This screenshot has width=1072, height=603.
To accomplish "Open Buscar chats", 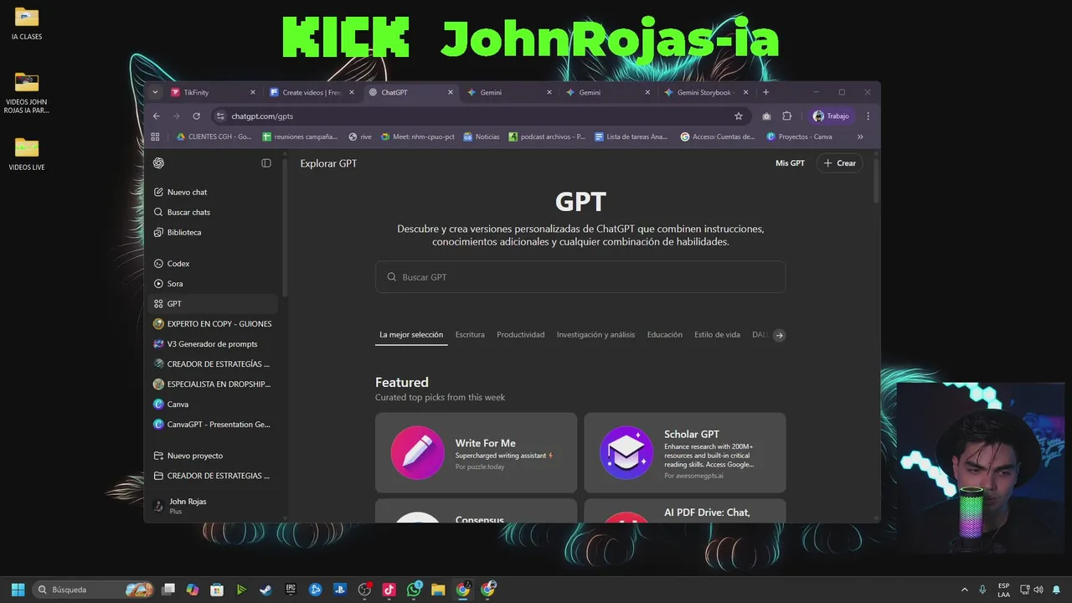I will (x=213, y=212).
